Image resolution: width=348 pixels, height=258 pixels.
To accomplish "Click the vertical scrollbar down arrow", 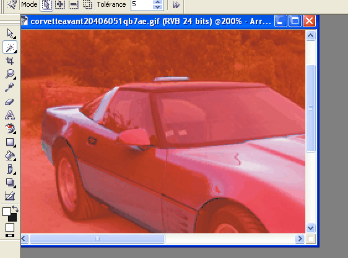I will coord(310,228).
